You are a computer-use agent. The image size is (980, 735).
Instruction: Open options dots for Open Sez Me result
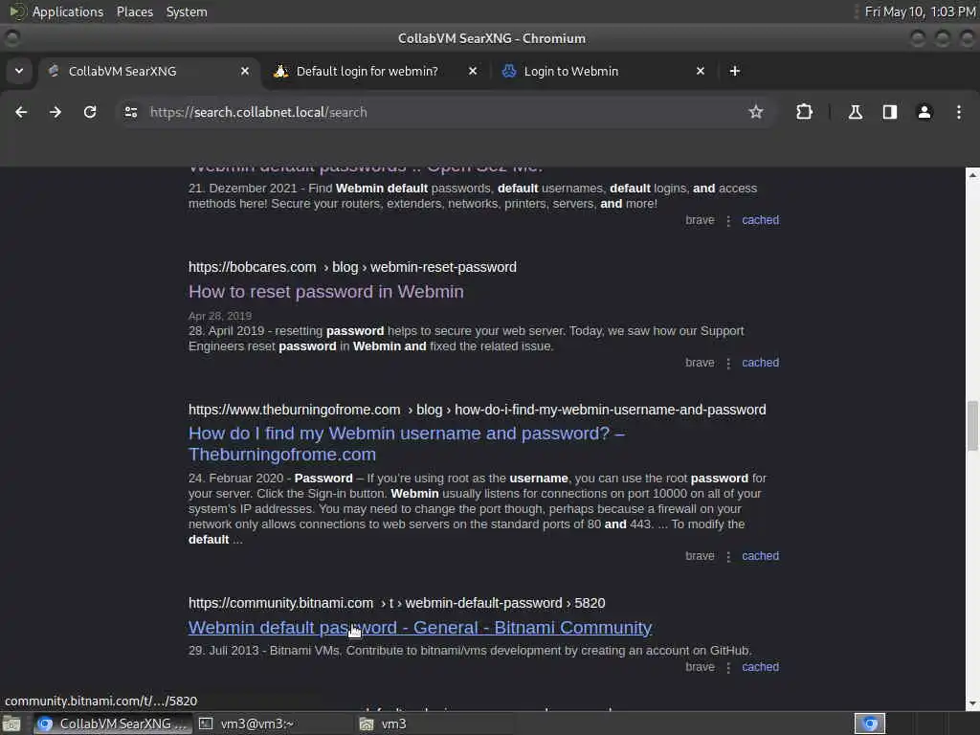click(x=728, y=221)
